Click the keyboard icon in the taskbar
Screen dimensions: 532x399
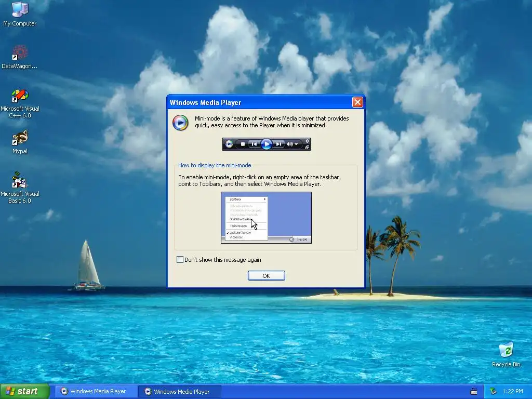(474, 392)
